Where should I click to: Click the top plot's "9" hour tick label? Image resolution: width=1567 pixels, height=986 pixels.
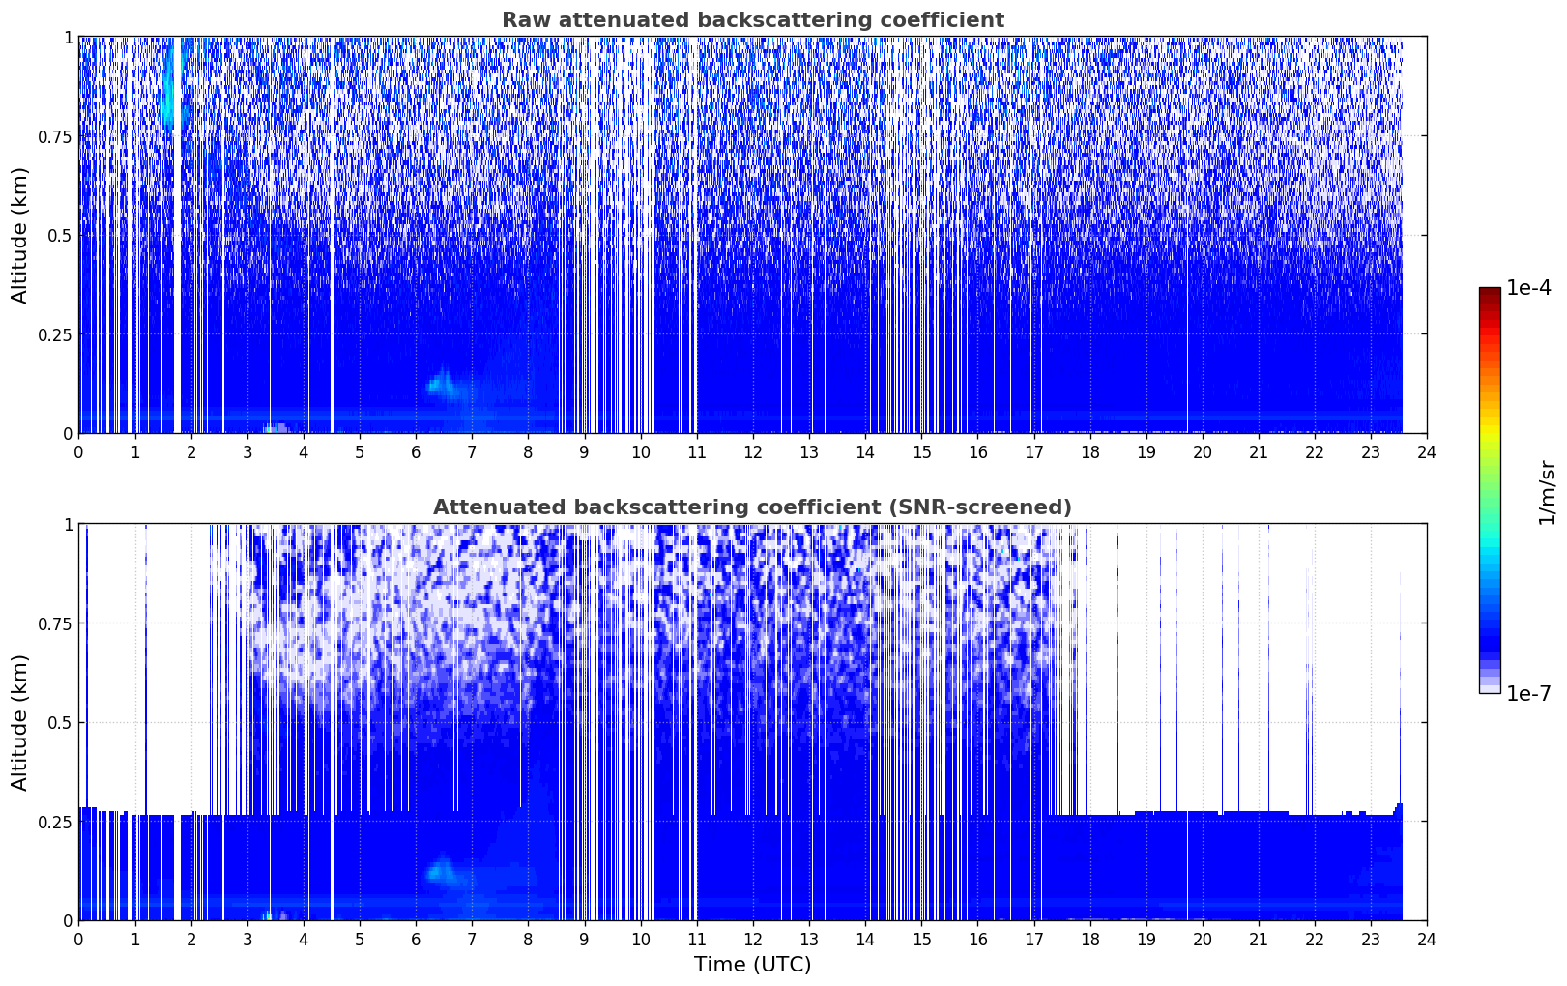(585, 451)
